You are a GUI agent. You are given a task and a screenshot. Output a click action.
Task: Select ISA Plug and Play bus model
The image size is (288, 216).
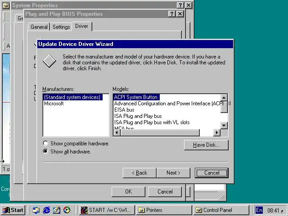click(x=138, y=116)
